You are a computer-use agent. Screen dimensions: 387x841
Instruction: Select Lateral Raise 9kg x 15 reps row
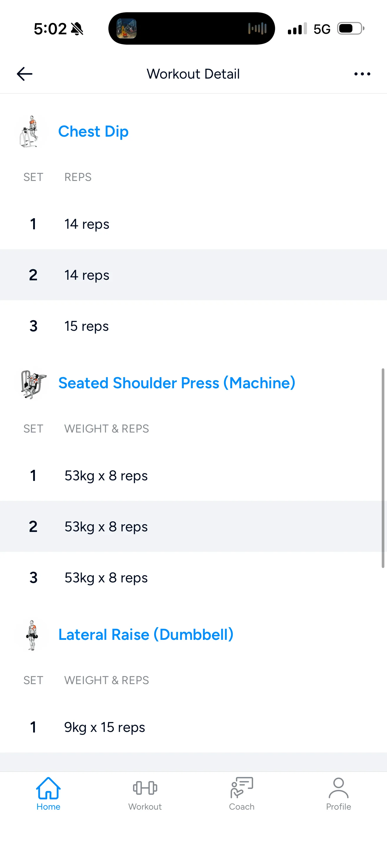[x=193, y=728]
